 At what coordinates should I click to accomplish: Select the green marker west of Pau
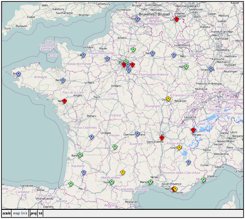[x=71, y=184]
